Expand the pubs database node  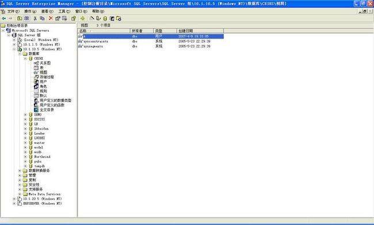click(25, 162)
